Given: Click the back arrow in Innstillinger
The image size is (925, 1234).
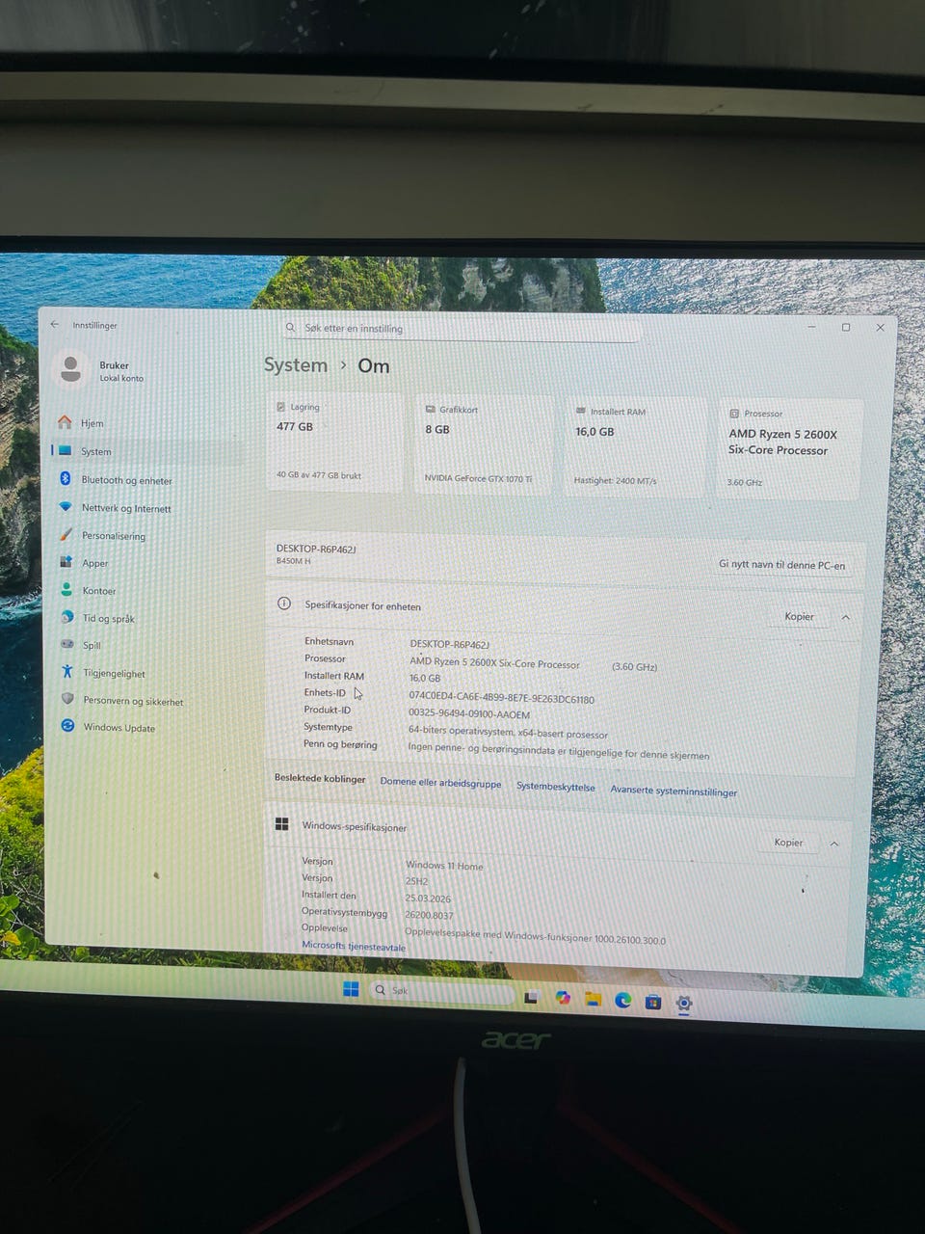Looking at the screenshot, I should click(x=55, y=325).
